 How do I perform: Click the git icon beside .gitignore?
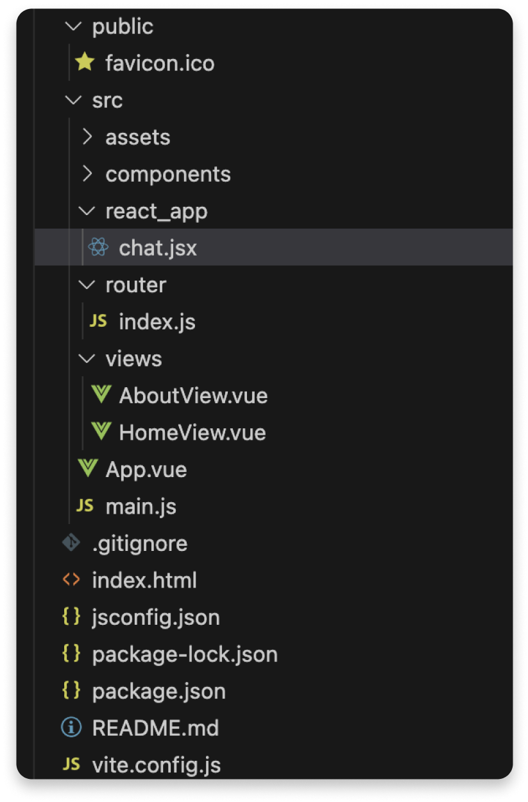point(71,543)
